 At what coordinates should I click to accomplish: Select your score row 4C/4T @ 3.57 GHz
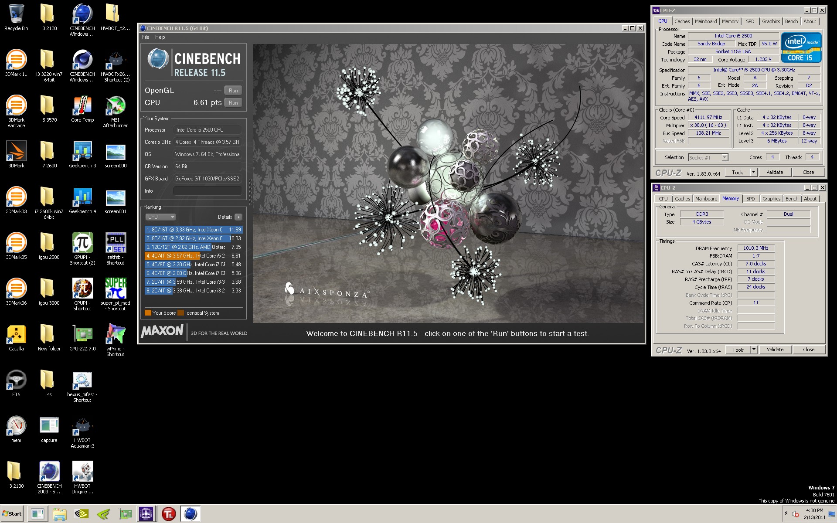[x=193, y=256]
